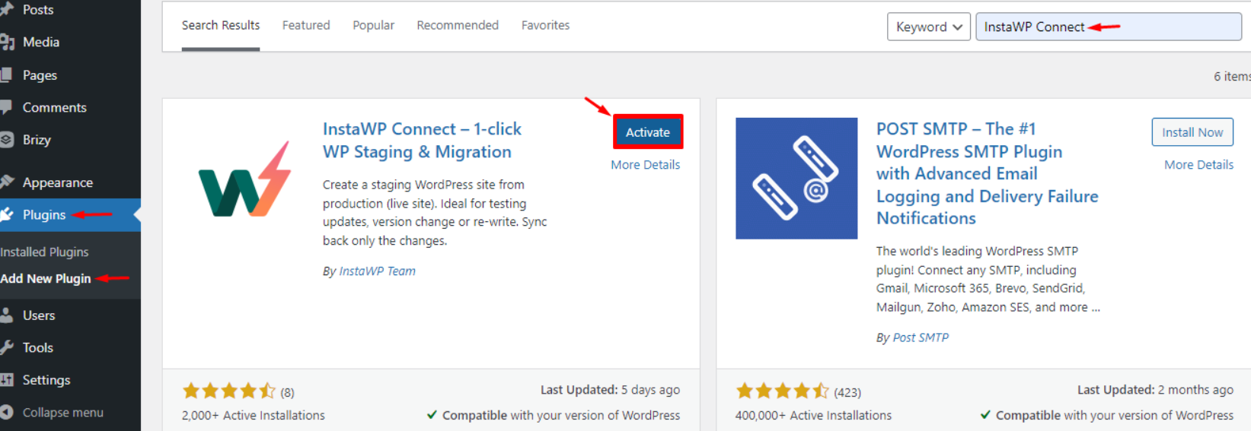The width and height of the screenshot is (1251, 431).
Task: Click the 2,000+ Active Installations text
Action: pyautogui.click(x=253, y=415)
